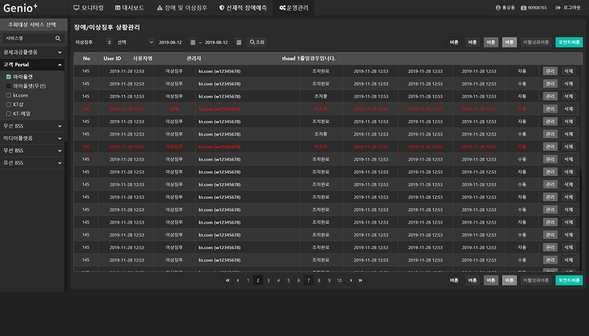Expand the 결제과금플랫폼 section

tap(32, 52)
